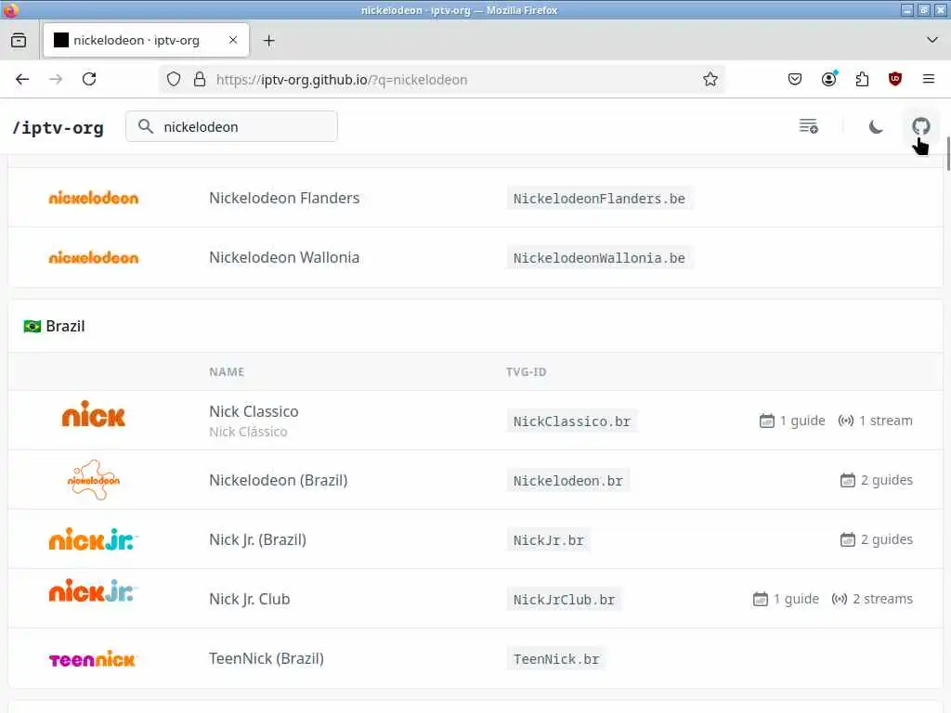Image resolution: width=951 pixels, height=713 pixels.
Task: Click the Nick Classico logo
Action: click(x=94, y=415)
